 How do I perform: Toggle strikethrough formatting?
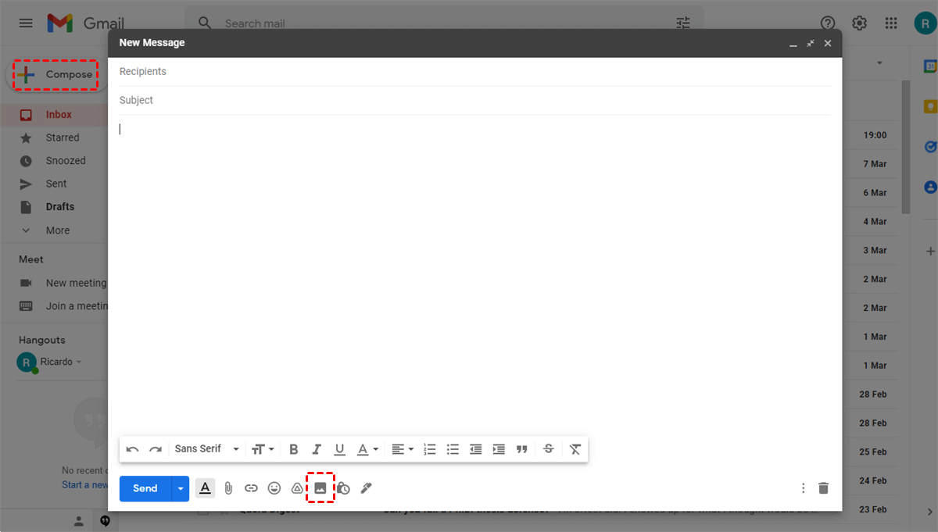[x=548, y=449]
